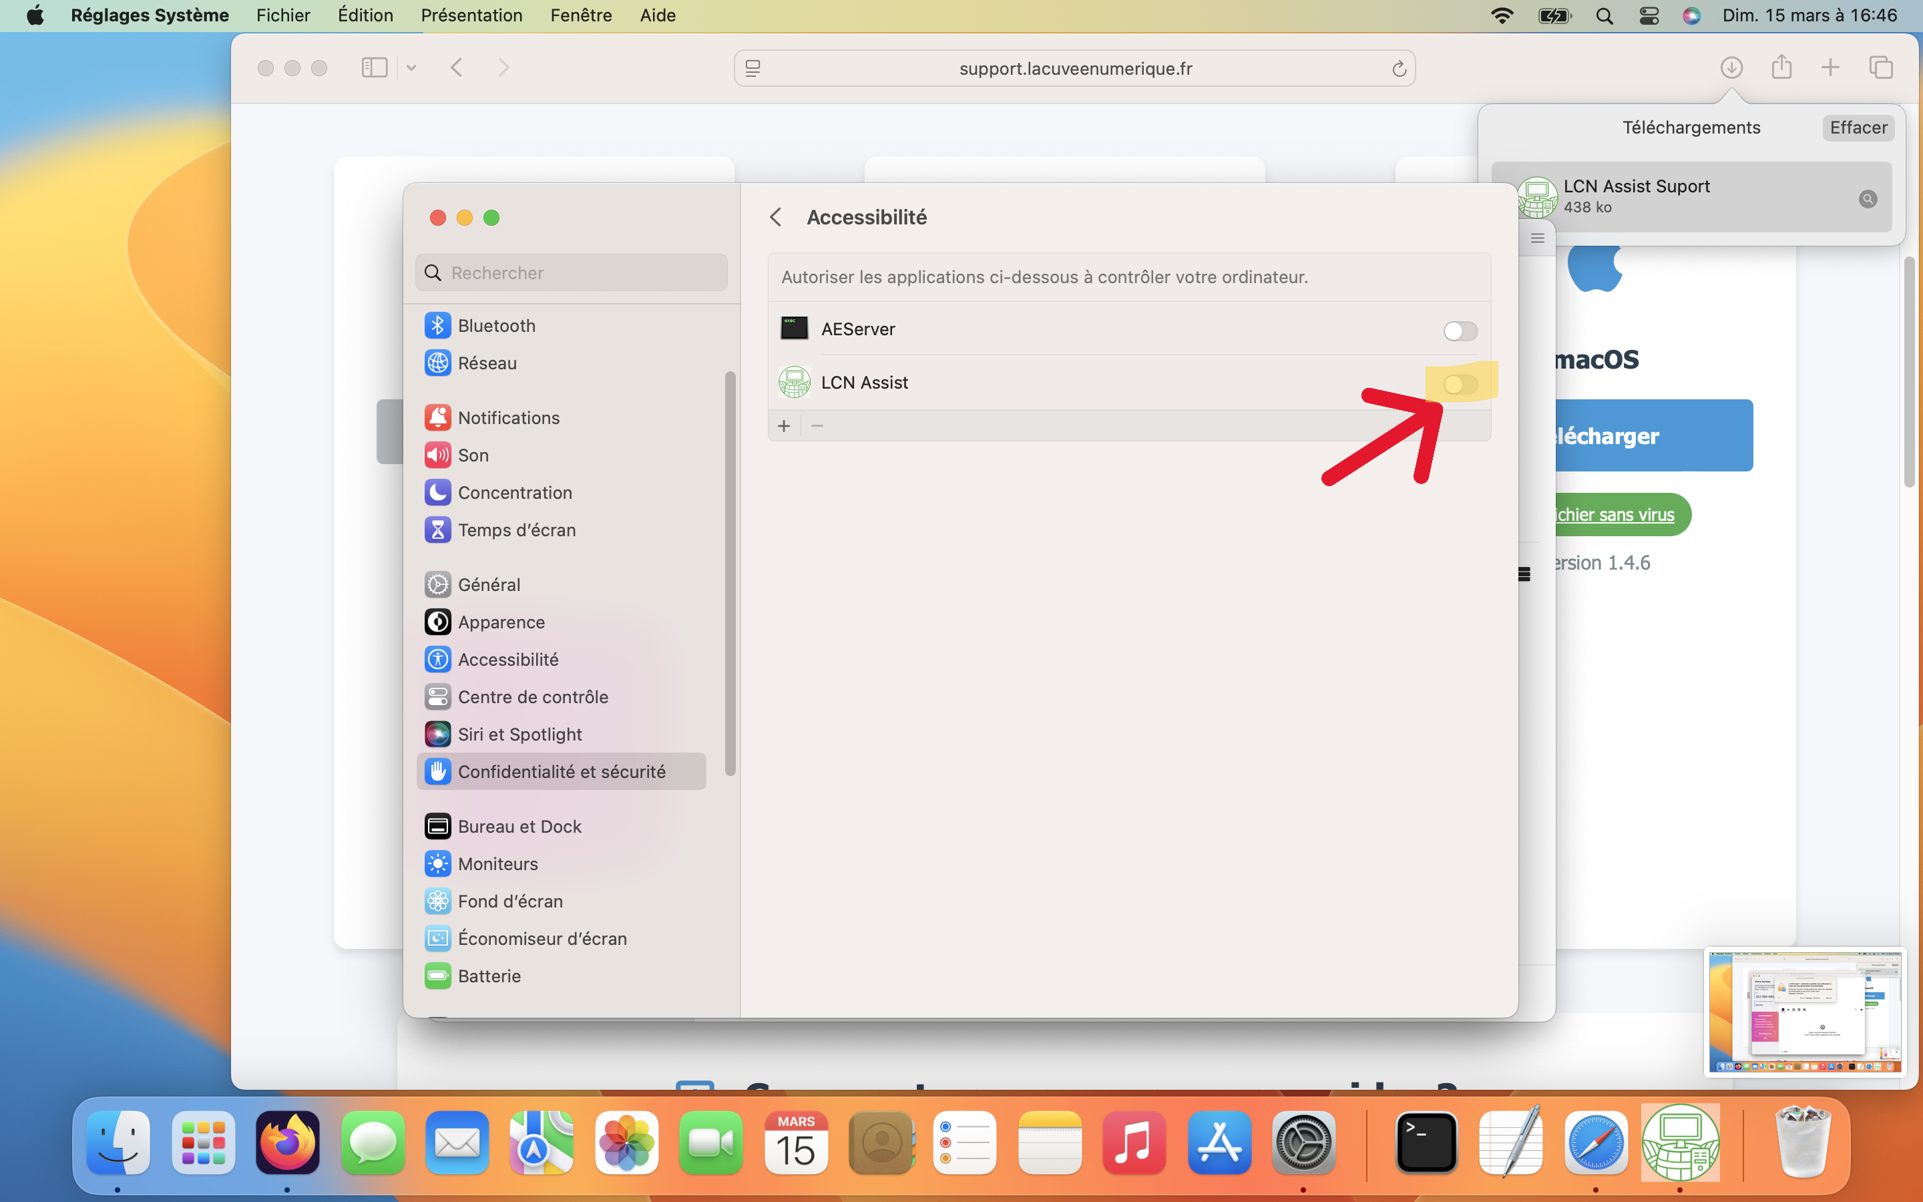Open the Trash in the Dock
This screenshot has height=1202, width=1923.
[1802, 1143]
